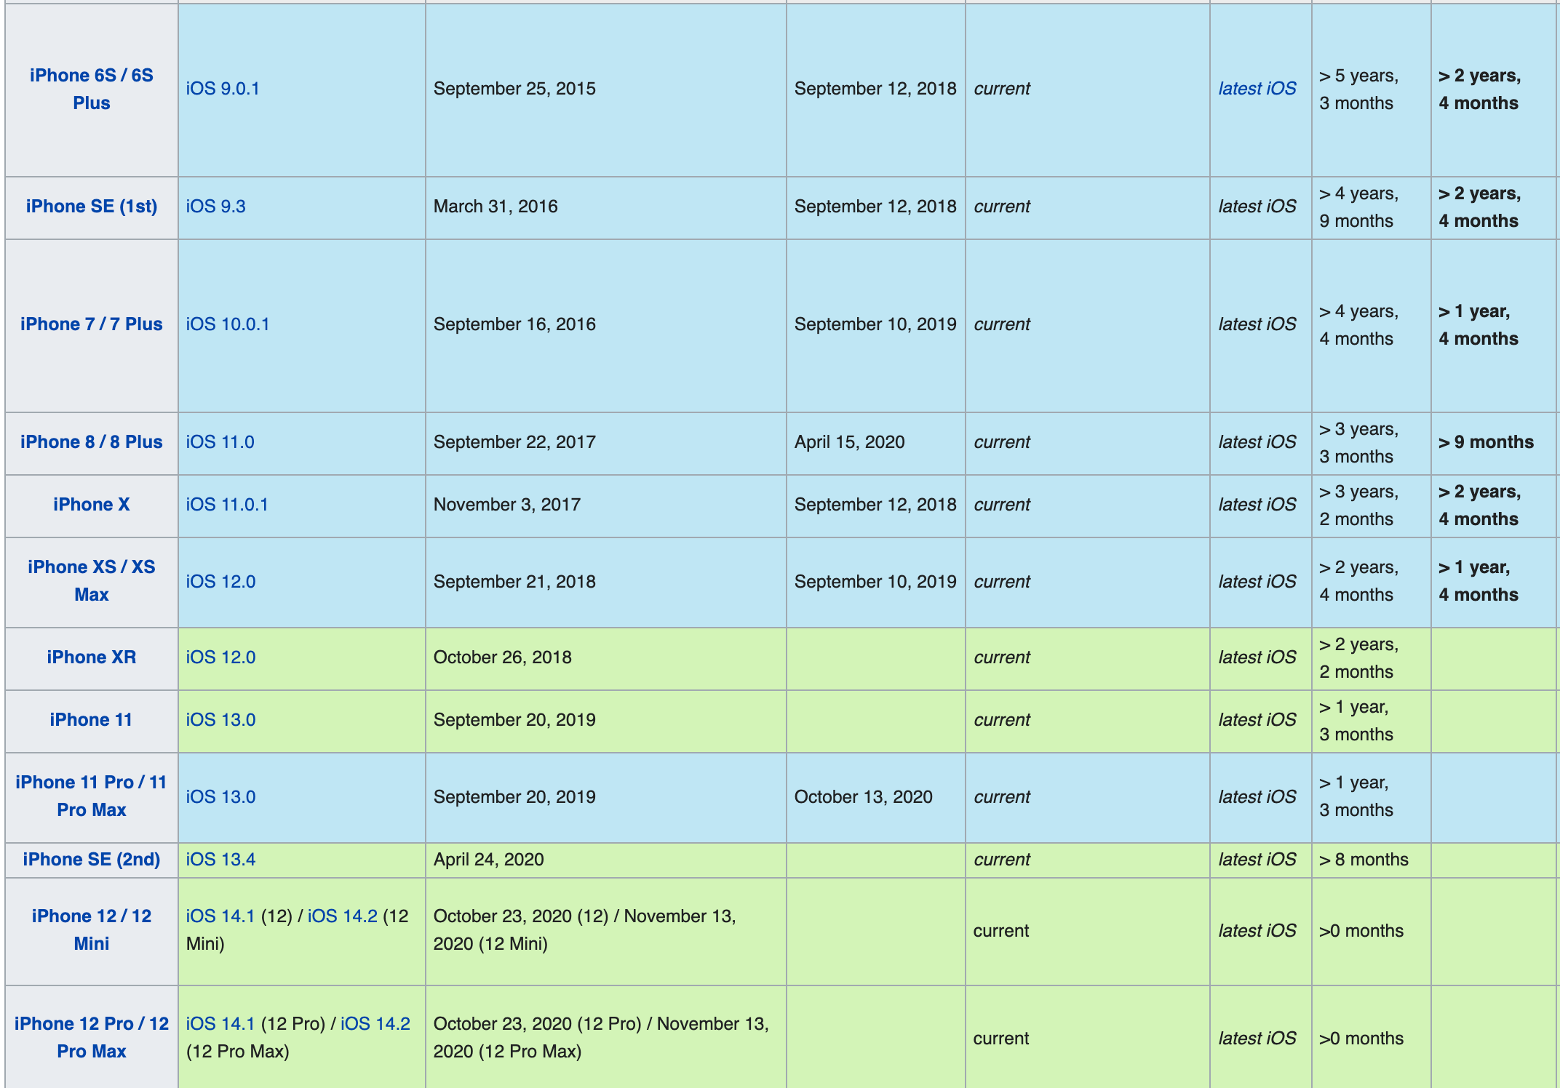Screen dimensions: 1560x1088
Task: Open the iPhone 6S / 6S Plus link
Action: tap(92, 89)
